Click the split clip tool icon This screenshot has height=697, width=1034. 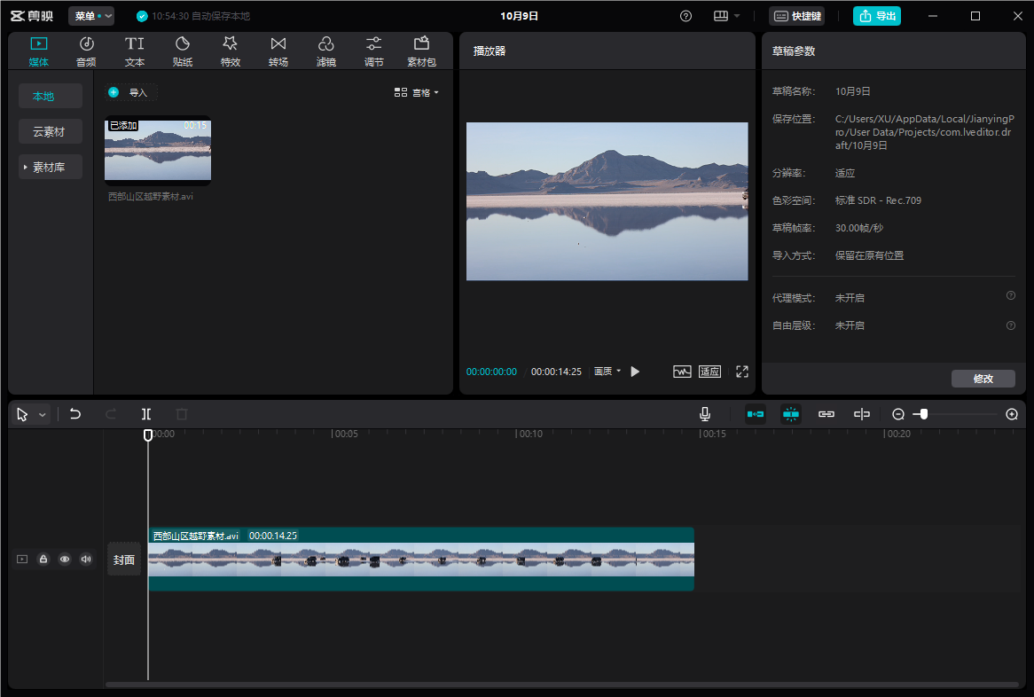[x=146, y=414]
